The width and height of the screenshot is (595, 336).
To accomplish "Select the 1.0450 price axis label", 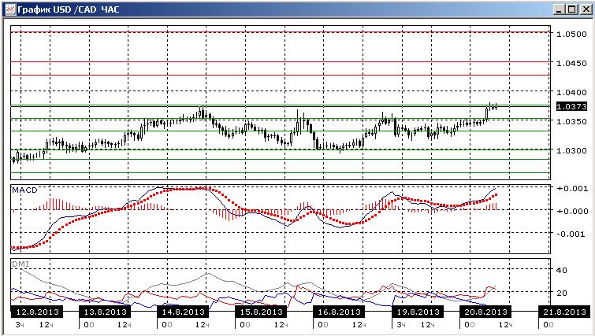I will tap(571, 63).
